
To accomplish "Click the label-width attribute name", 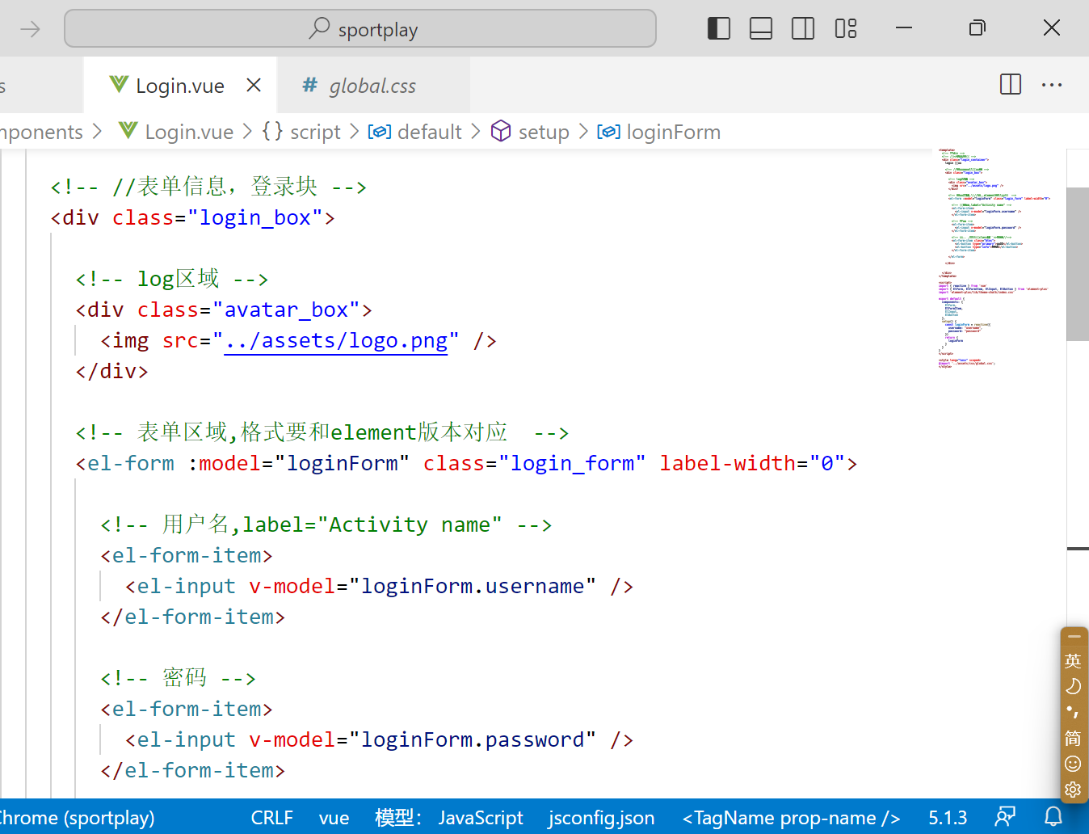I will 728,464.
